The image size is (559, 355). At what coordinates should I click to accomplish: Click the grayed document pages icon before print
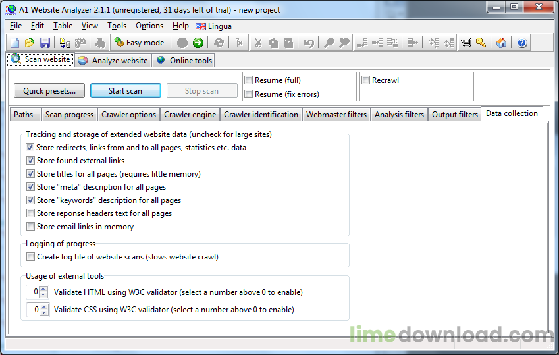(80, 43)
